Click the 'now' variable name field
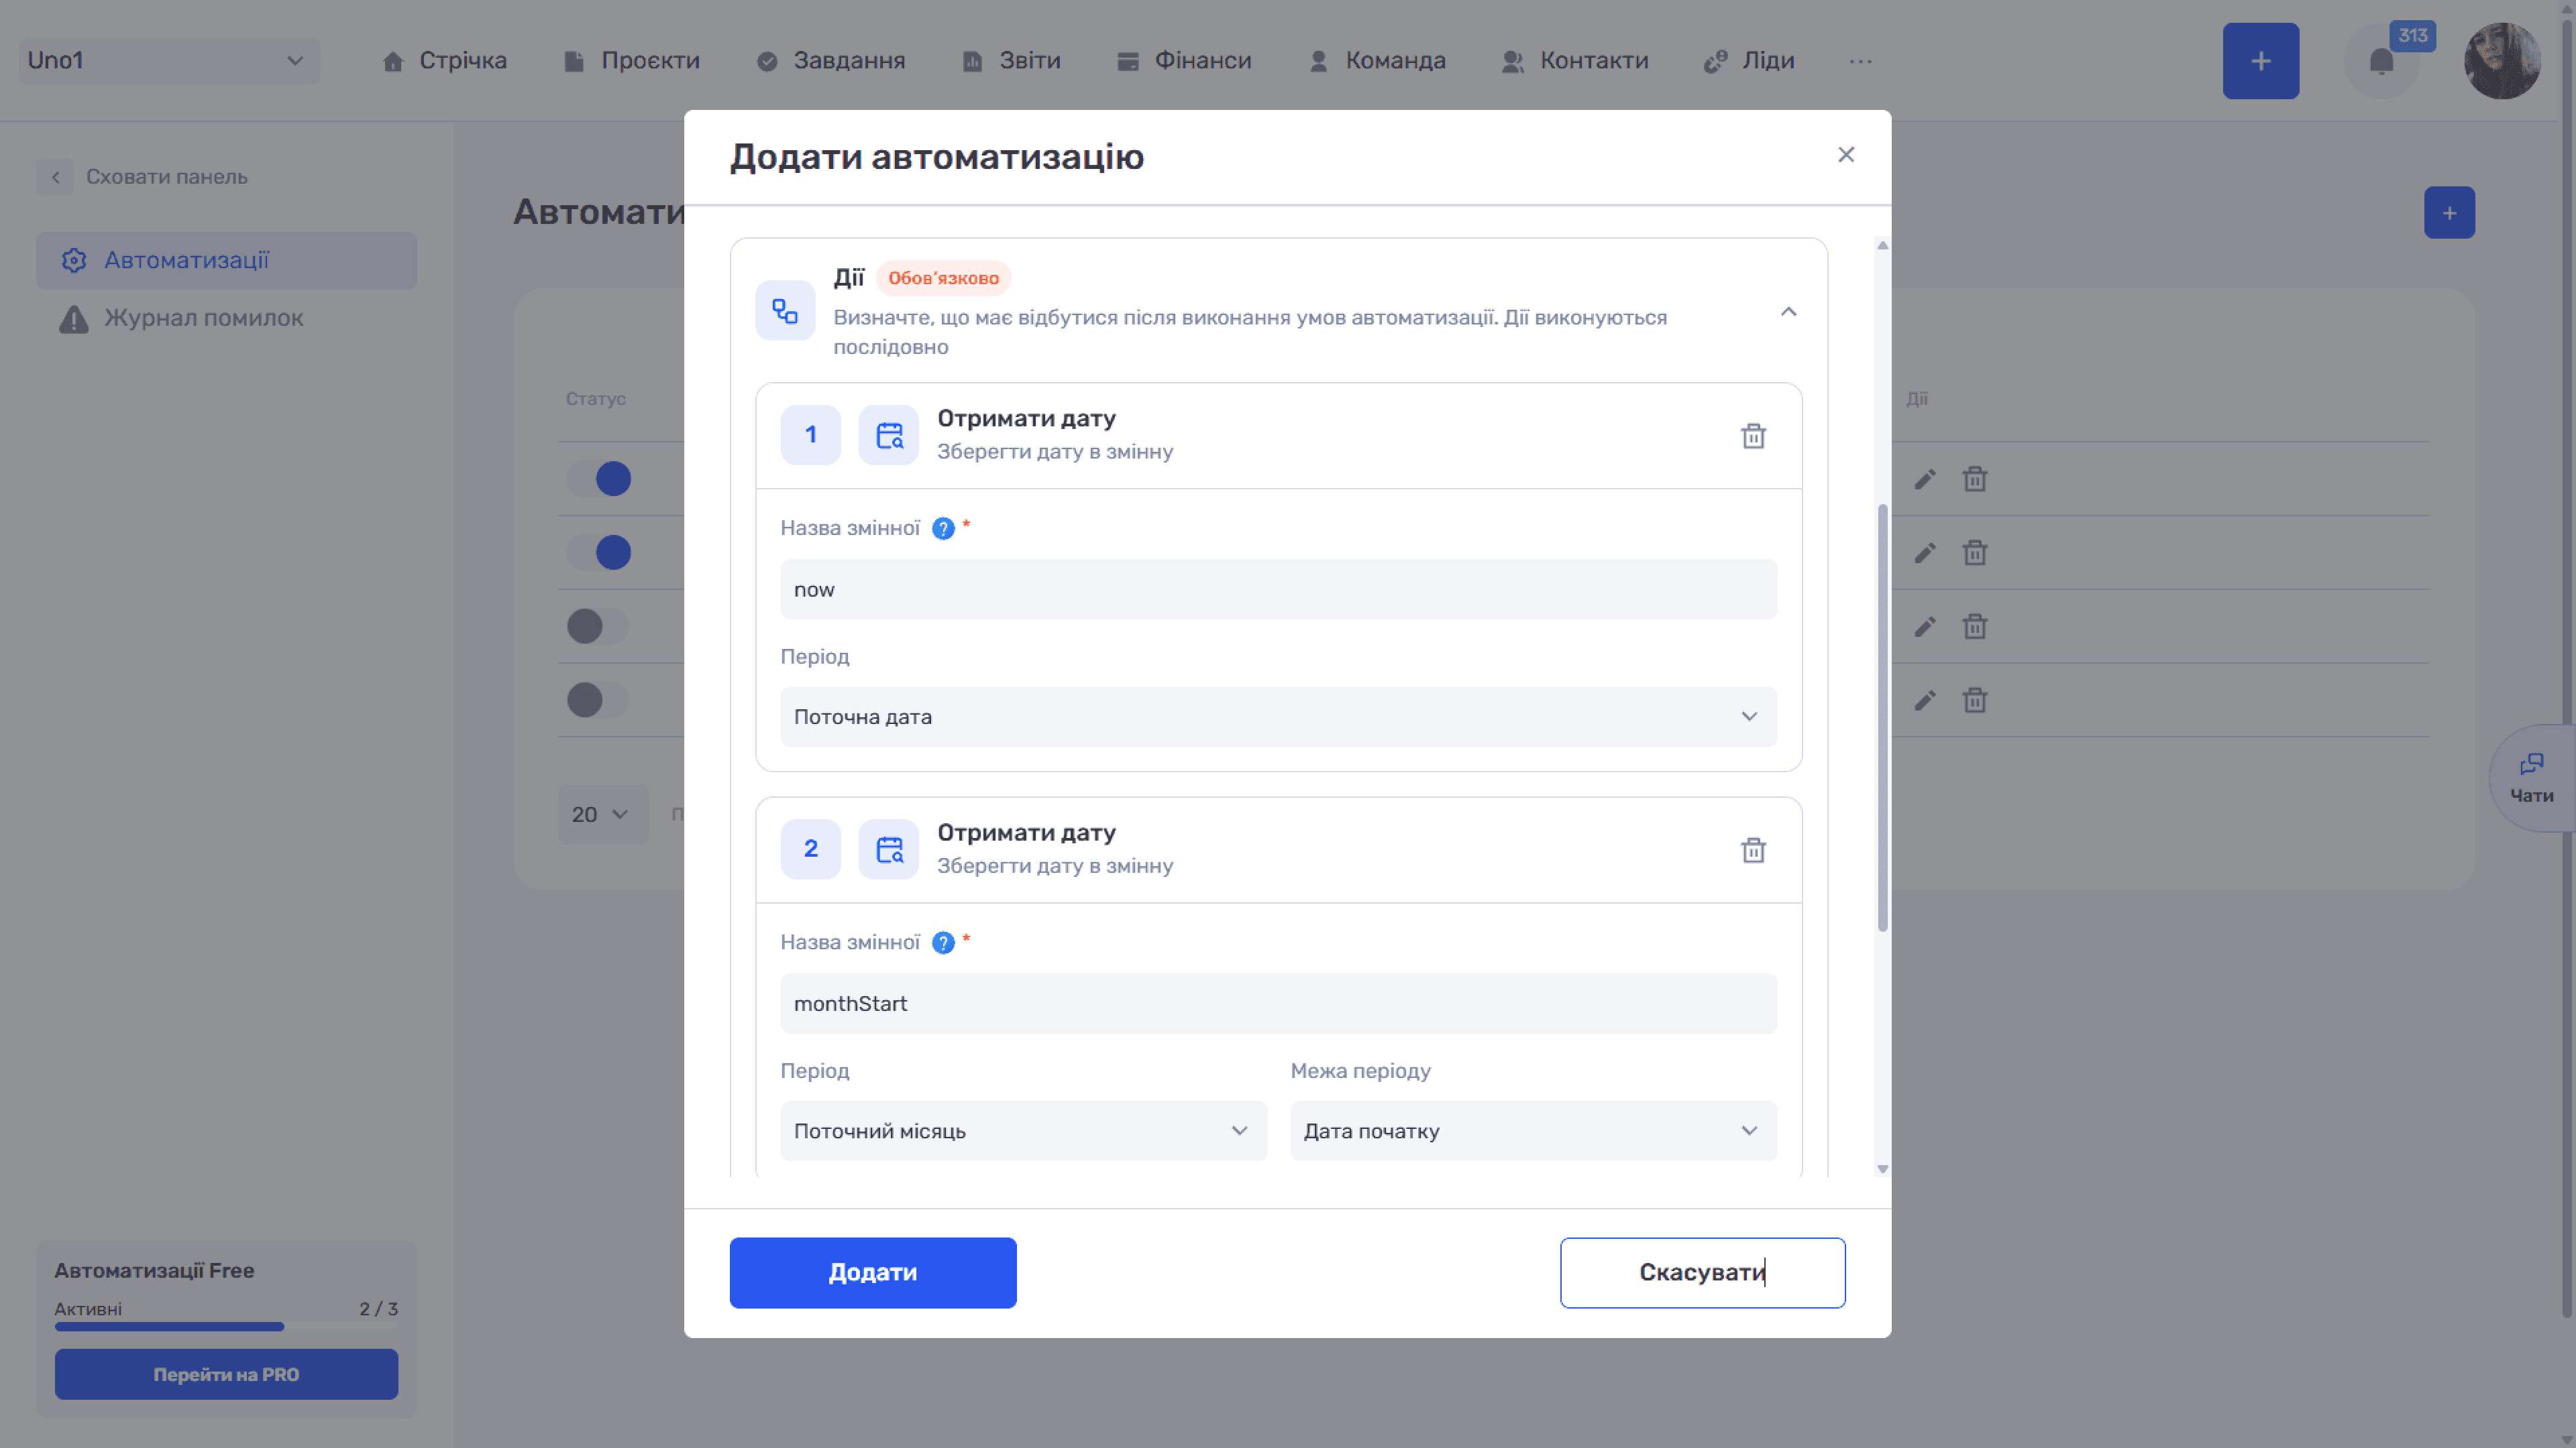 [x=1278, y=590]
